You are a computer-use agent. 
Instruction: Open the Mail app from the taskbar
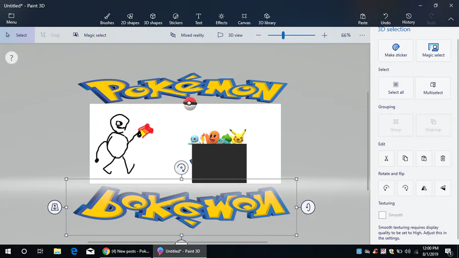[x=90, y=251]
